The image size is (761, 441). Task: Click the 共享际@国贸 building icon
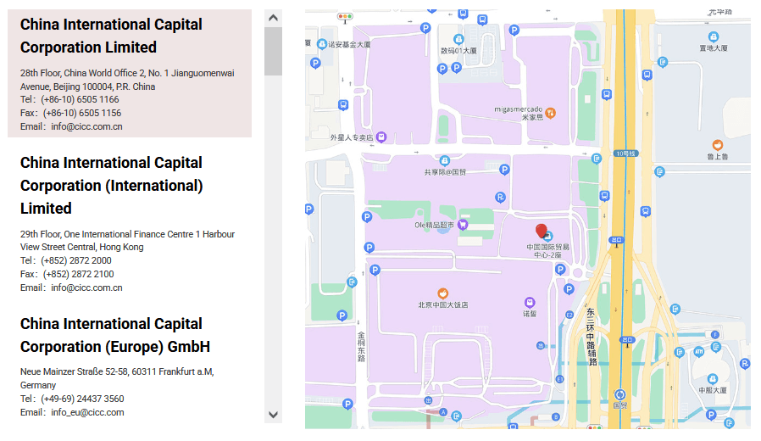(x=445, y=161)
